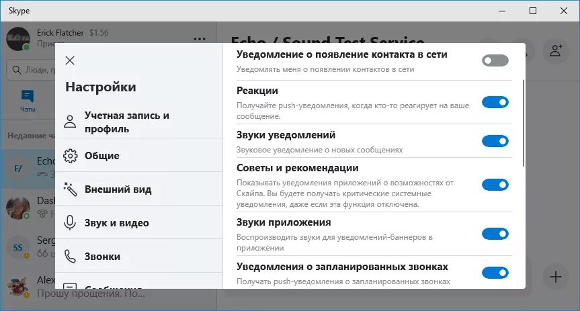Click the plus button in the chat area
Viewport: 580px width, 311px height.
point(556,277)
